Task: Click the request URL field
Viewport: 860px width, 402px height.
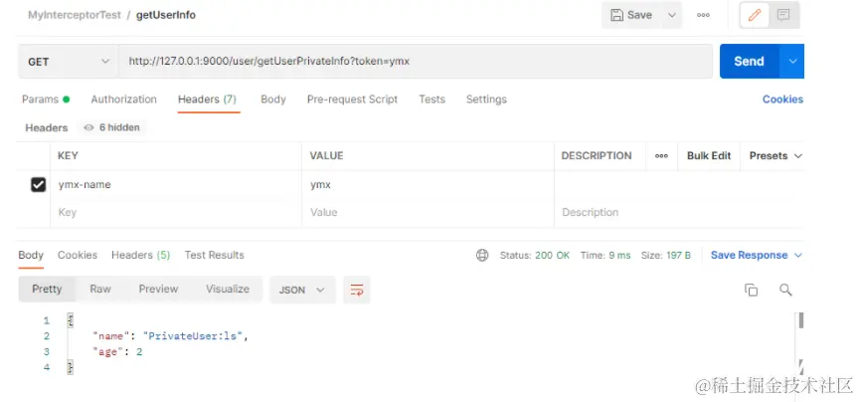Action: 416,62
